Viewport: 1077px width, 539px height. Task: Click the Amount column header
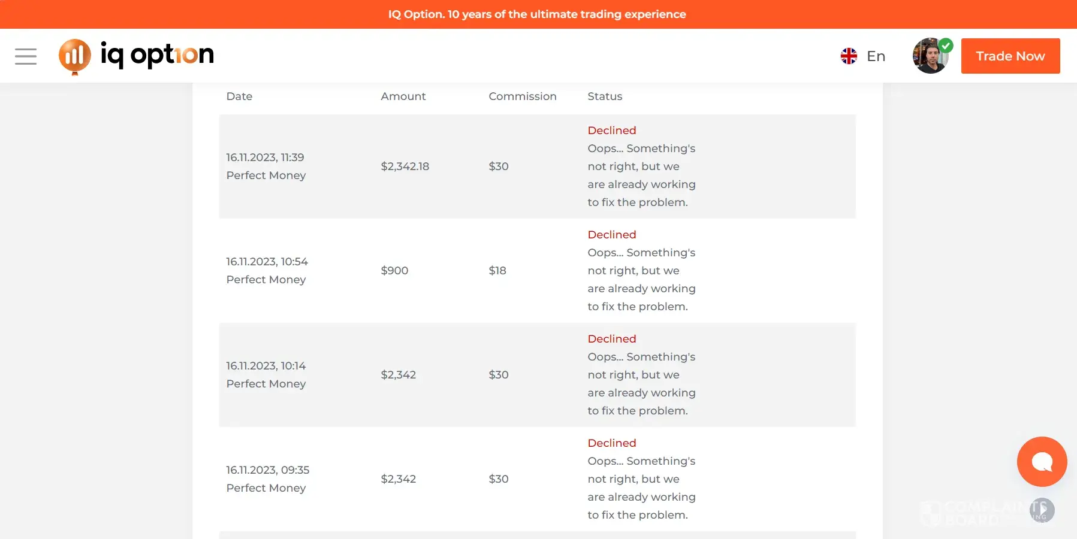tap(403, 96)
